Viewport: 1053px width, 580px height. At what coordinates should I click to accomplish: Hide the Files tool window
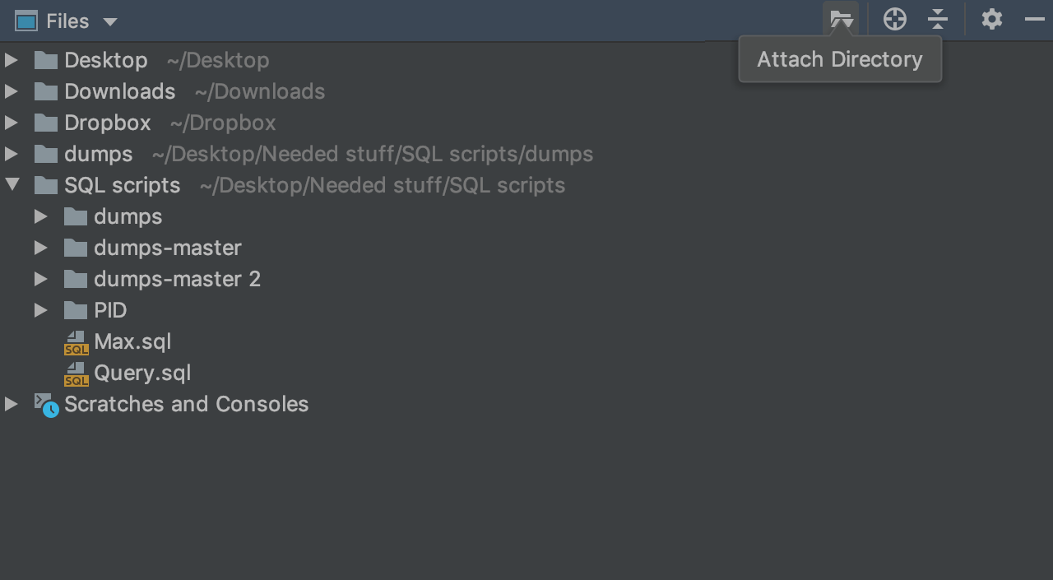1034,19
